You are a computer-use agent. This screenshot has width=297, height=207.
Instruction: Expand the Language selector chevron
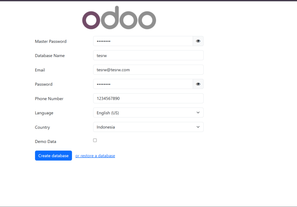[x=198, y=112]
